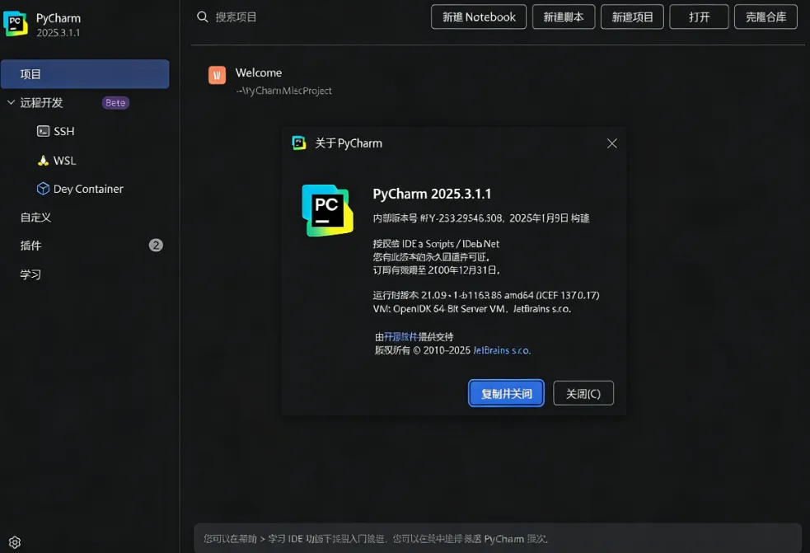Click the 新建 Notebook button
This screenshot has height=553, width=810.
pyautogui.click(x=479, y=17)
